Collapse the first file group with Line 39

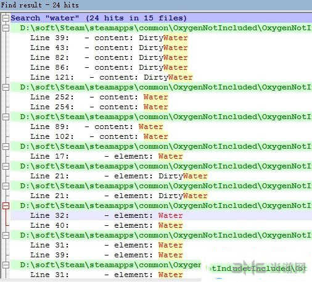coord(6,28)
